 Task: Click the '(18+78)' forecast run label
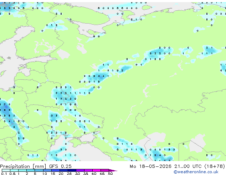[x=215, y=166]
